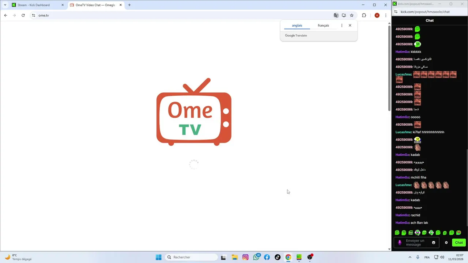468x263 pixels.
Task: Open the emoji picker smiley icon
Action: point(434,243)
